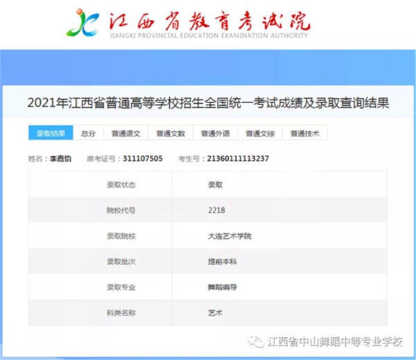This screenshot has height=360, width=416.
Task: Click the candidate name after 姓名
Action: (x=60, y=159)
